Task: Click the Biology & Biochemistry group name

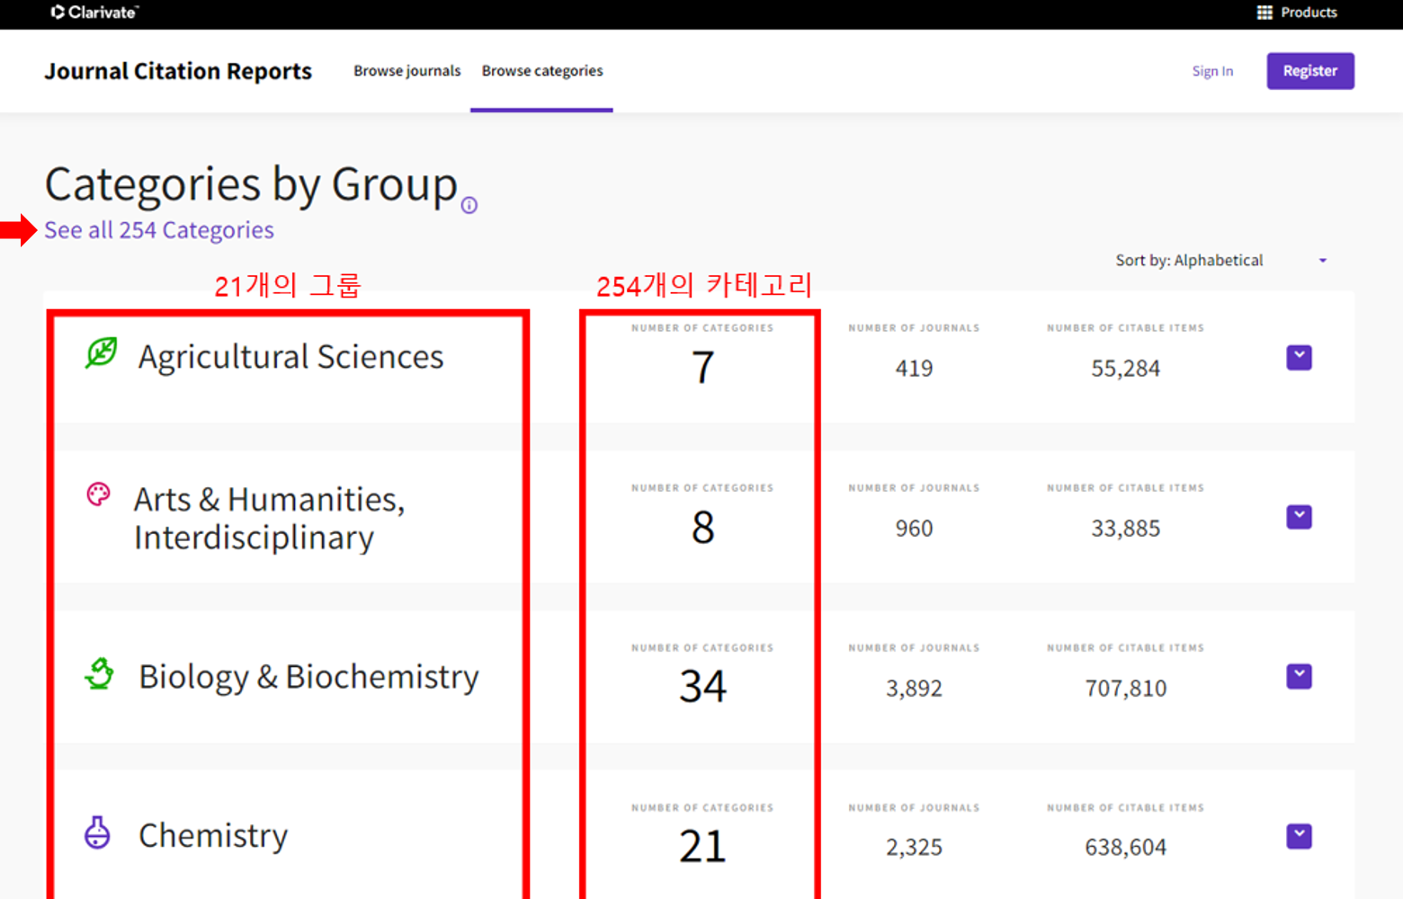Action: (308, 676)
